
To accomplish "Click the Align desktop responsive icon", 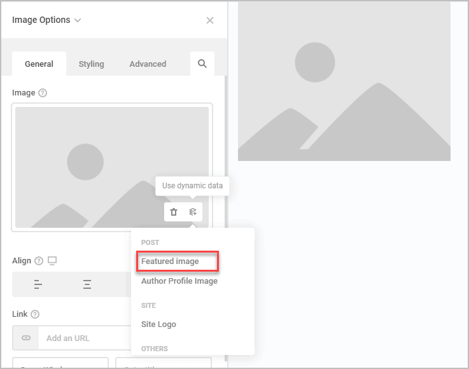I will tap(52, 261).
